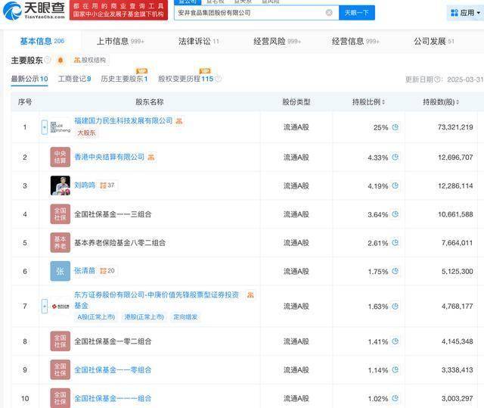
Task: Open equity chart icon beside 香港中央结算有限公司
Action: pyautogui.click(x=151, y=157)
